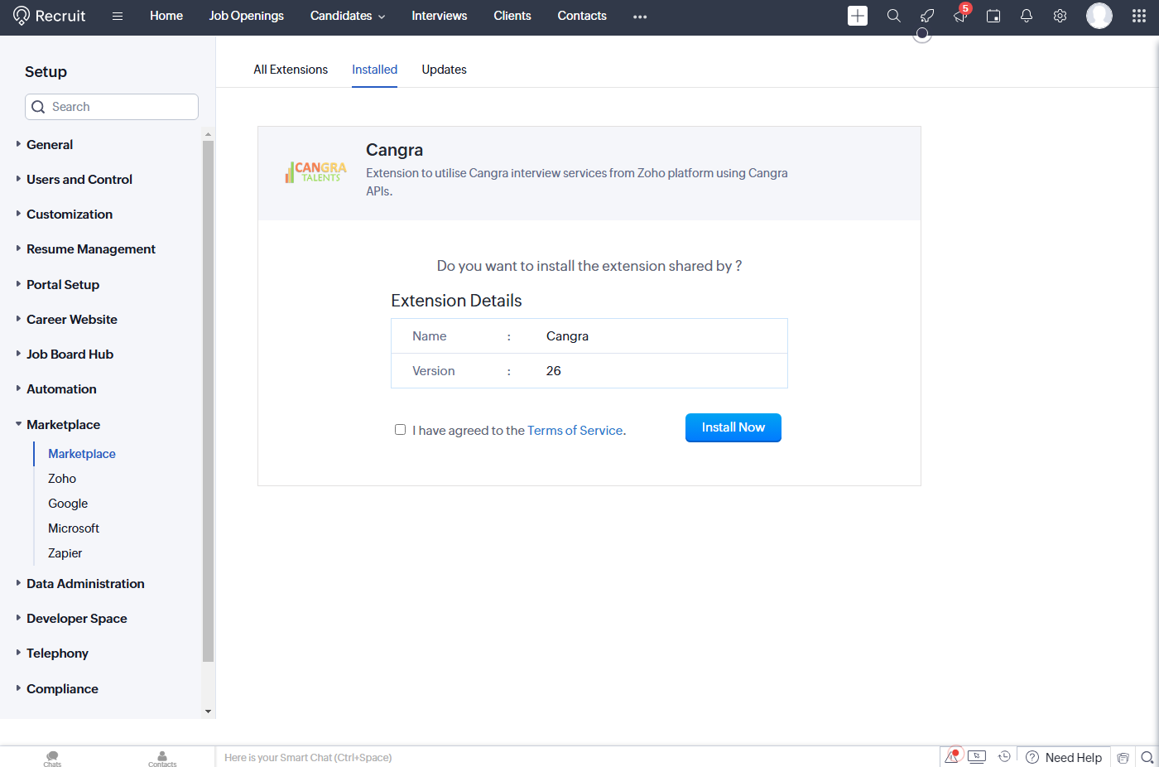This screenshot has height=767, width=1159.
Task: Open notifications bell icon
Action: click(x=1027, y=16)
